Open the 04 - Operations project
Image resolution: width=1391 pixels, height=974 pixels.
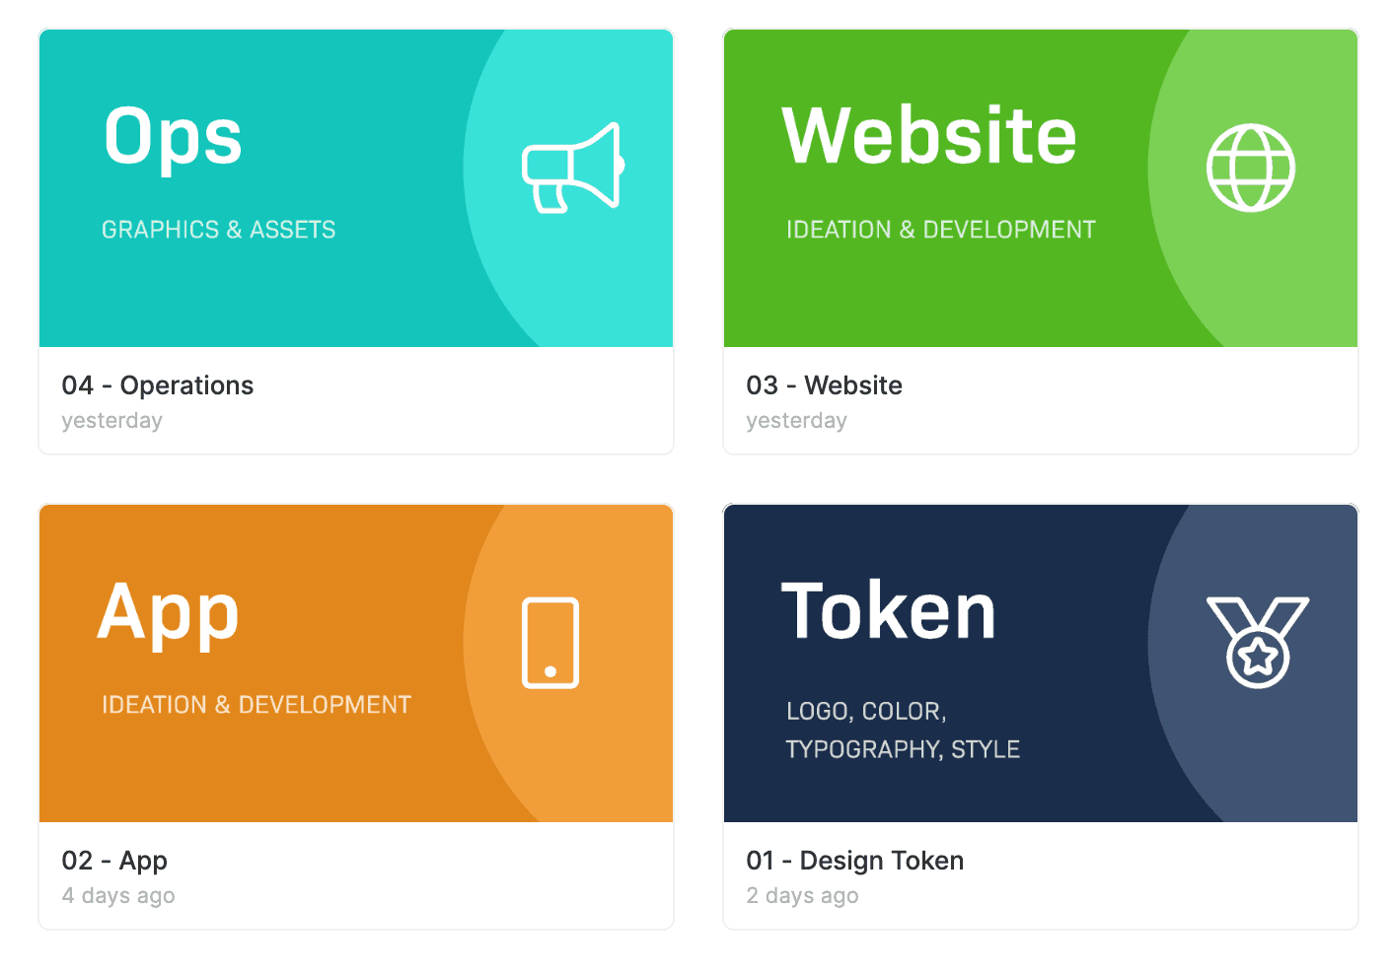click(158, 385)
